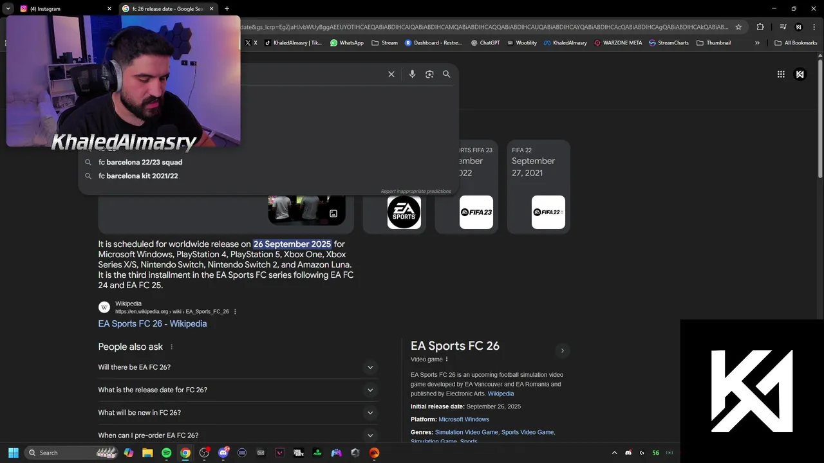Screen dimensions: 824x463
Task: Open the Microsoft Windows platform link
Action: (x=464, y=419)
